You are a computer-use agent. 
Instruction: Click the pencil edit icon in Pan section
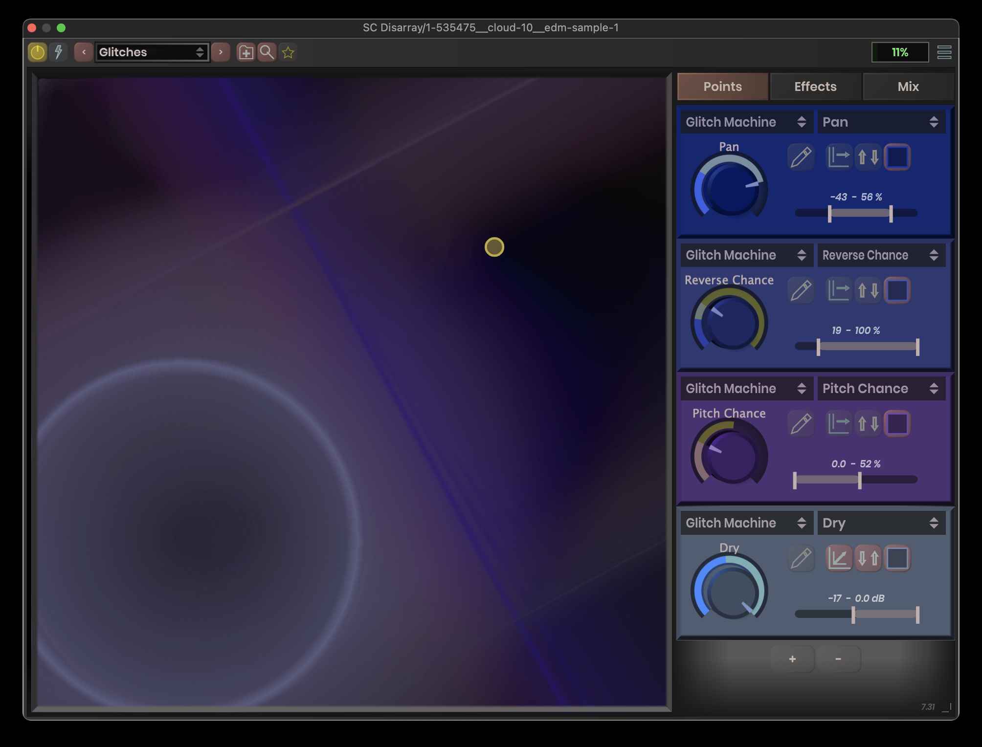pyautogui.click(x=801, y=157)
